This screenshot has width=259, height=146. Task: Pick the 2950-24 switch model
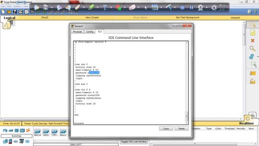pos(38,133)
